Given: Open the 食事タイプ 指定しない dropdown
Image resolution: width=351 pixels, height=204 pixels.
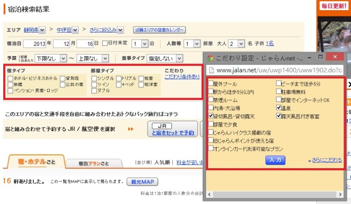Looking at the screenshot, I should pos(165,59).
